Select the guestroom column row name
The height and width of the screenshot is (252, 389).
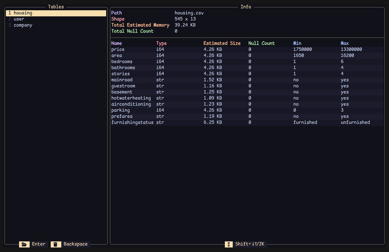[x=123, y=86]
